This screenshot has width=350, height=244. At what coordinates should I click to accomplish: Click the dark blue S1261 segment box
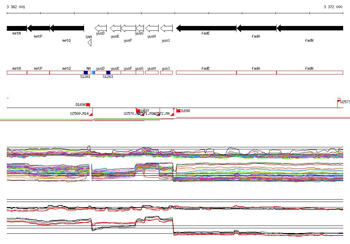click(86, 72)
